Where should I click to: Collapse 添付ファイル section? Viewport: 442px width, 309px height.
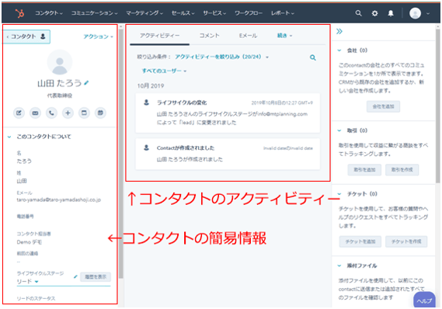(x=339, y=266)
